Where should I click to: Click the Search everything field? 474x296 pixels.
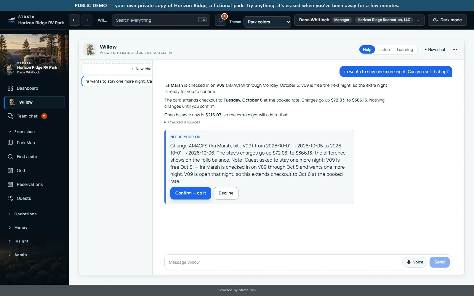pos(161,20)
